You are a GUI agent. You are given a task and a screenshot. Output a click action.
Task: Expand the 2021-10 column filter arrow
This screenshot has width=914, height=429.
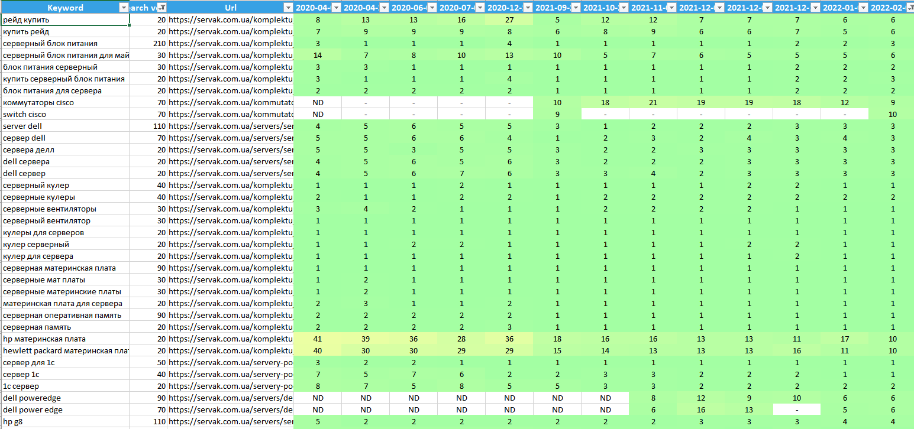[624, 8]
